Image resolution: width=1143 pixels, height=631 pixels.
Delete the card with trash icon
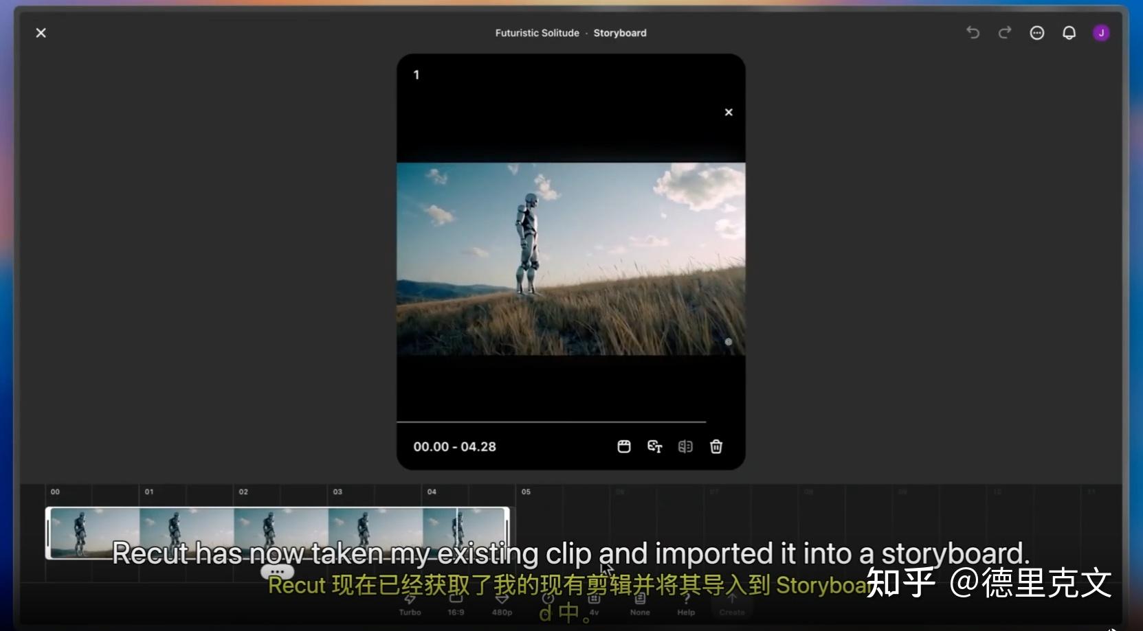coord(716,446)
